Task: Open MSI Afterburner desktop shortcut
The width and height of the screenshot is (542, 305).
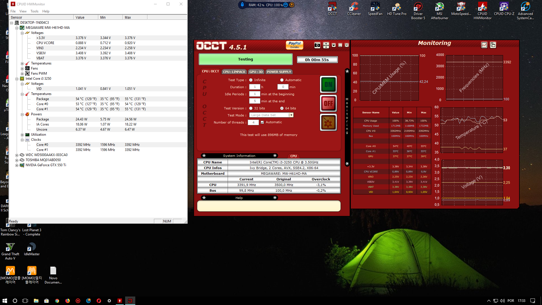Action: pyautogui.click(x=439, y=11)
